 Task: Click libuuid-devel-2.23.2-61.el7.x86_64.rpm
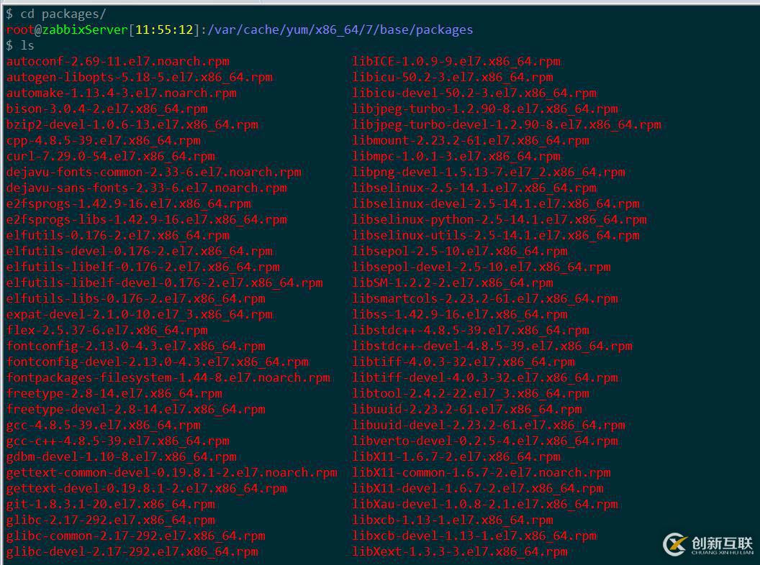pyautogui.click(x=489, y=425)
